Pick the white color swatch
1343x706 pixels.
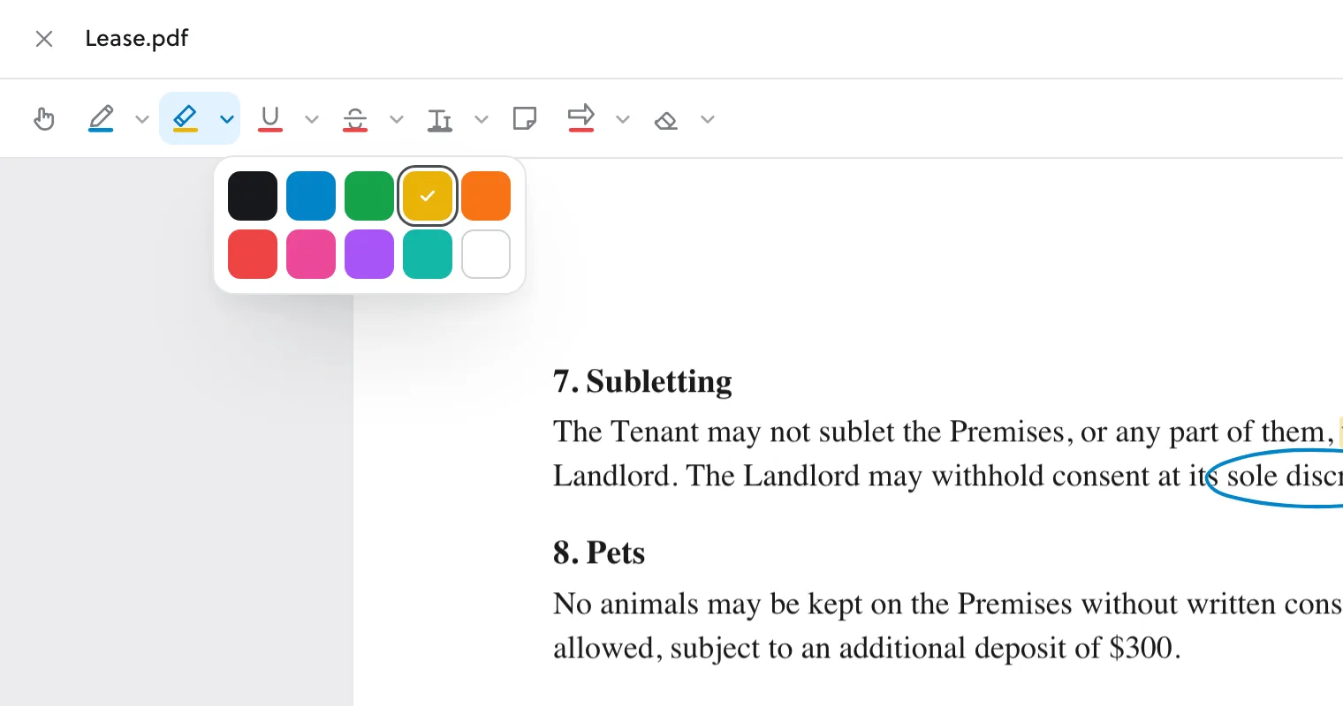tap(486, 254)
